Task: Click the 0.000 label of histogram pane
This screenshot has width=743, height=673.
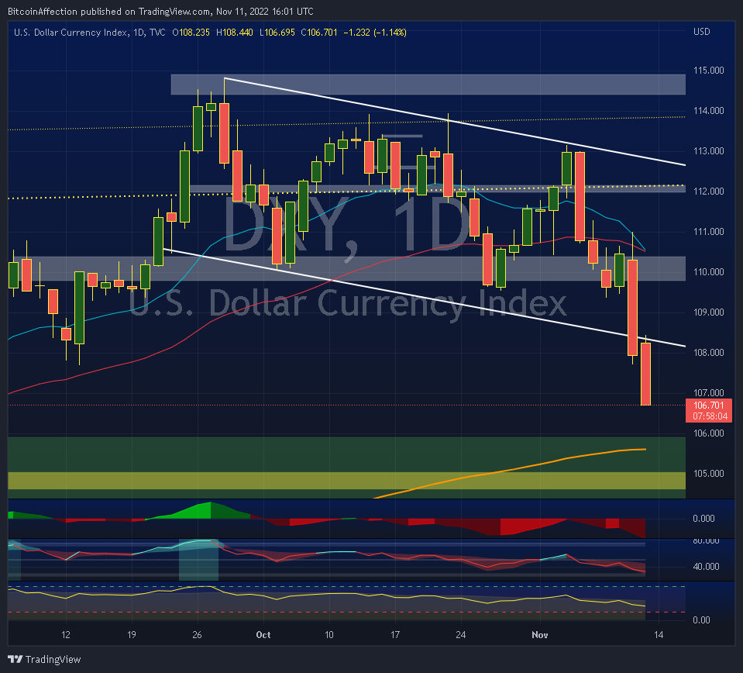Action: (703, 519)
